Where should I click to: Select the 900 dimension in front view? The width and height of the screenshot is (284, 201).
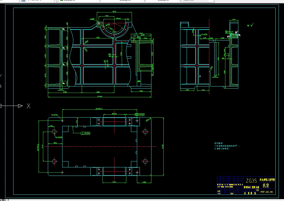[x=98, y=38]
